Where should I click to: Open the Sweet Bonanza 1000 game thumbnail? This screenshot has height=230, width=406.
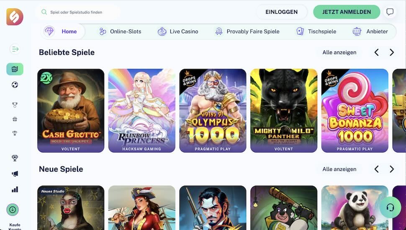[x=355, y=110]
